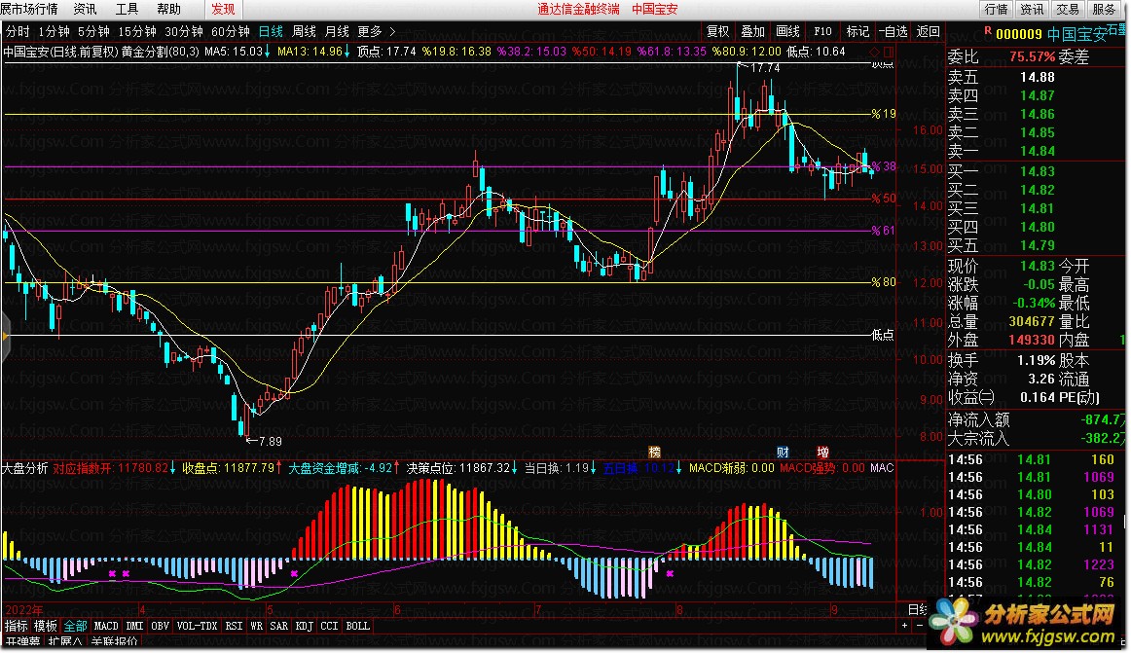This screenshot has width=1131, height=653.
Task: Click the yellow arrow tab on left edge
Action: [5, 337]
